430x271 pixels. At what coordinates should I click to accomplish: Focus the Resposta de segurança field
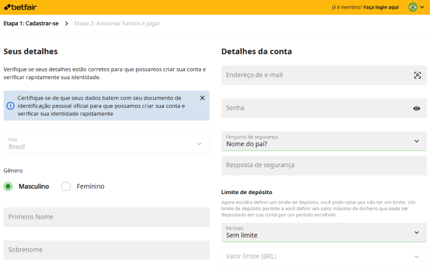pos(324,166)
